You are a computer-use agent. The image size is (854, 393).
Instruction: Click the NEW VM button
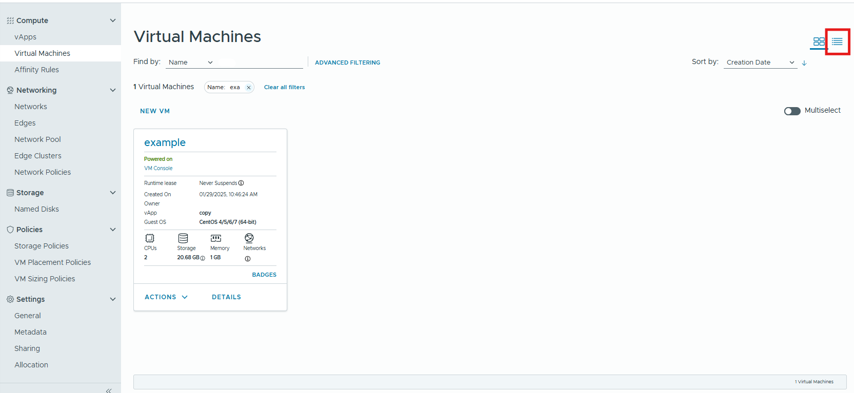click(155, 111)
